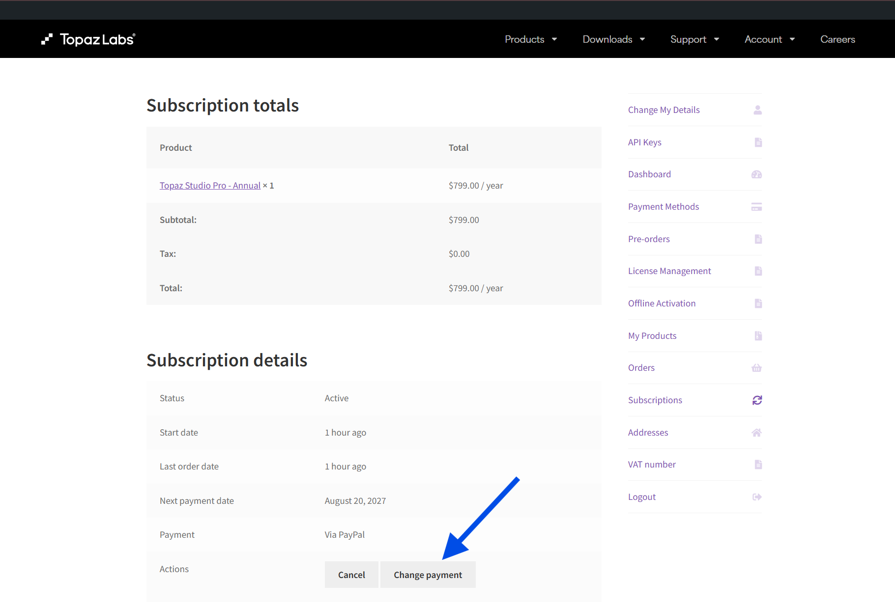View Payment Methods

pyautogui.click(x=664, y=207)
